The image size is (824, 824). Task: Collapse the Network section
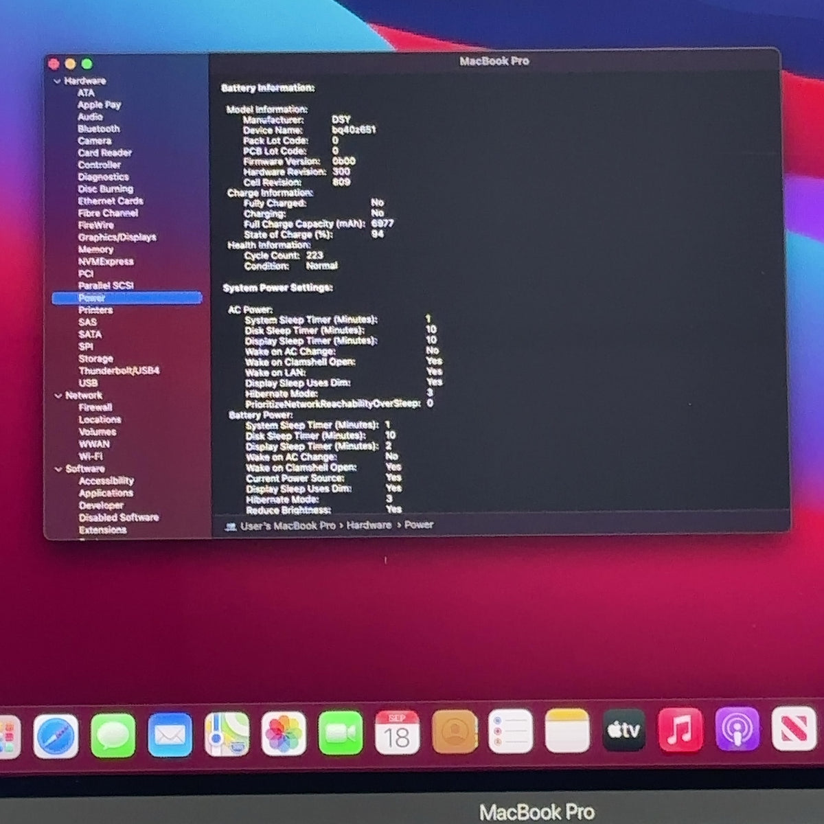coord(58,396)
